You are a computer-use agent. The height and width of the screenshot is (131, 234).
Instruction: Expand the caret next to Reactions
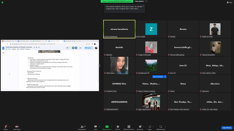(144, 127)
